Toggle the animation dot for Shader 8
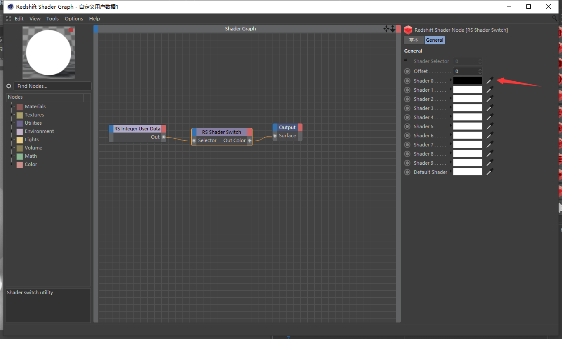562x339 pixels. click(x=407, y=154)
